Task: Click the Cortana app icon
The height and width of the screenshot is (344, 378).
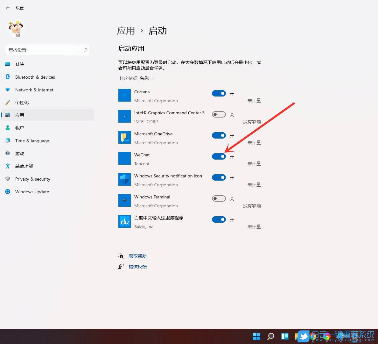Action: pos(124,95)
